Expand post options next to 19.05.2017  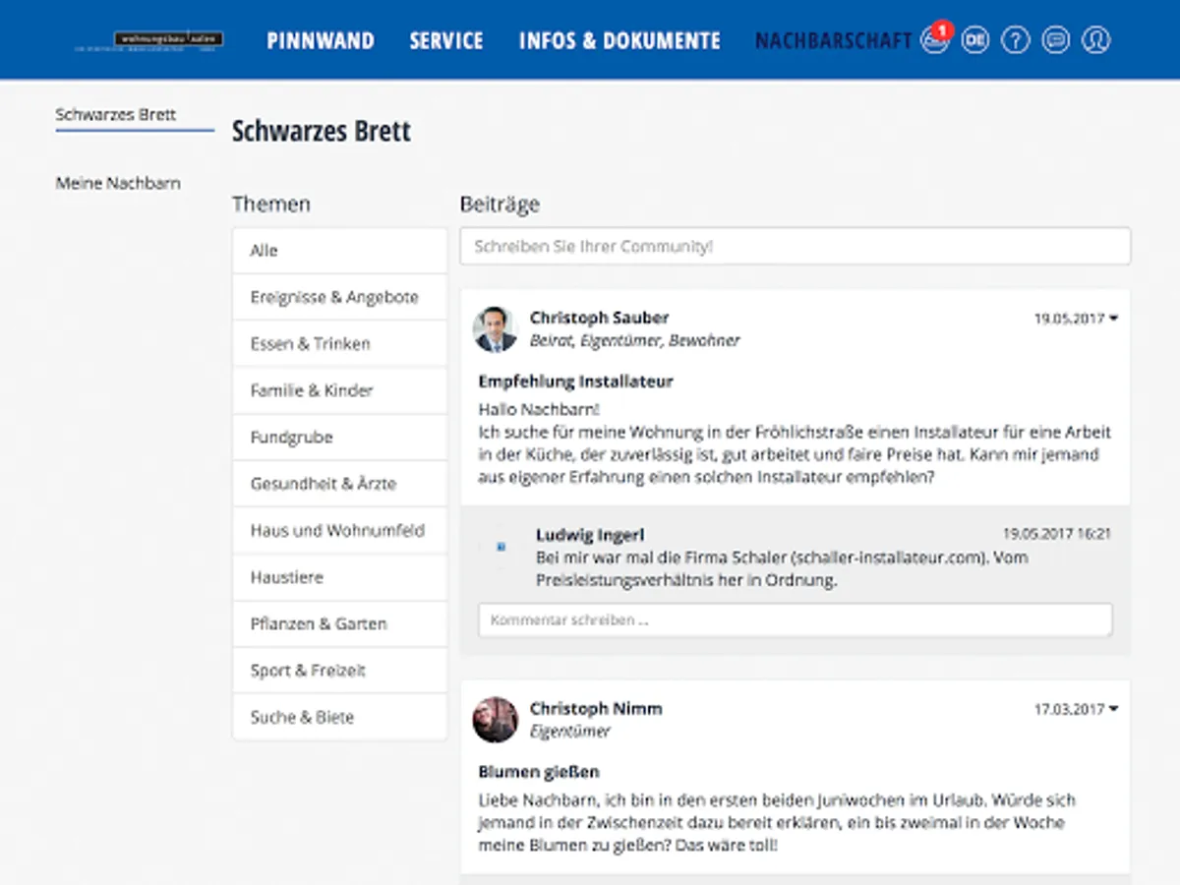tap(1113, 319)
